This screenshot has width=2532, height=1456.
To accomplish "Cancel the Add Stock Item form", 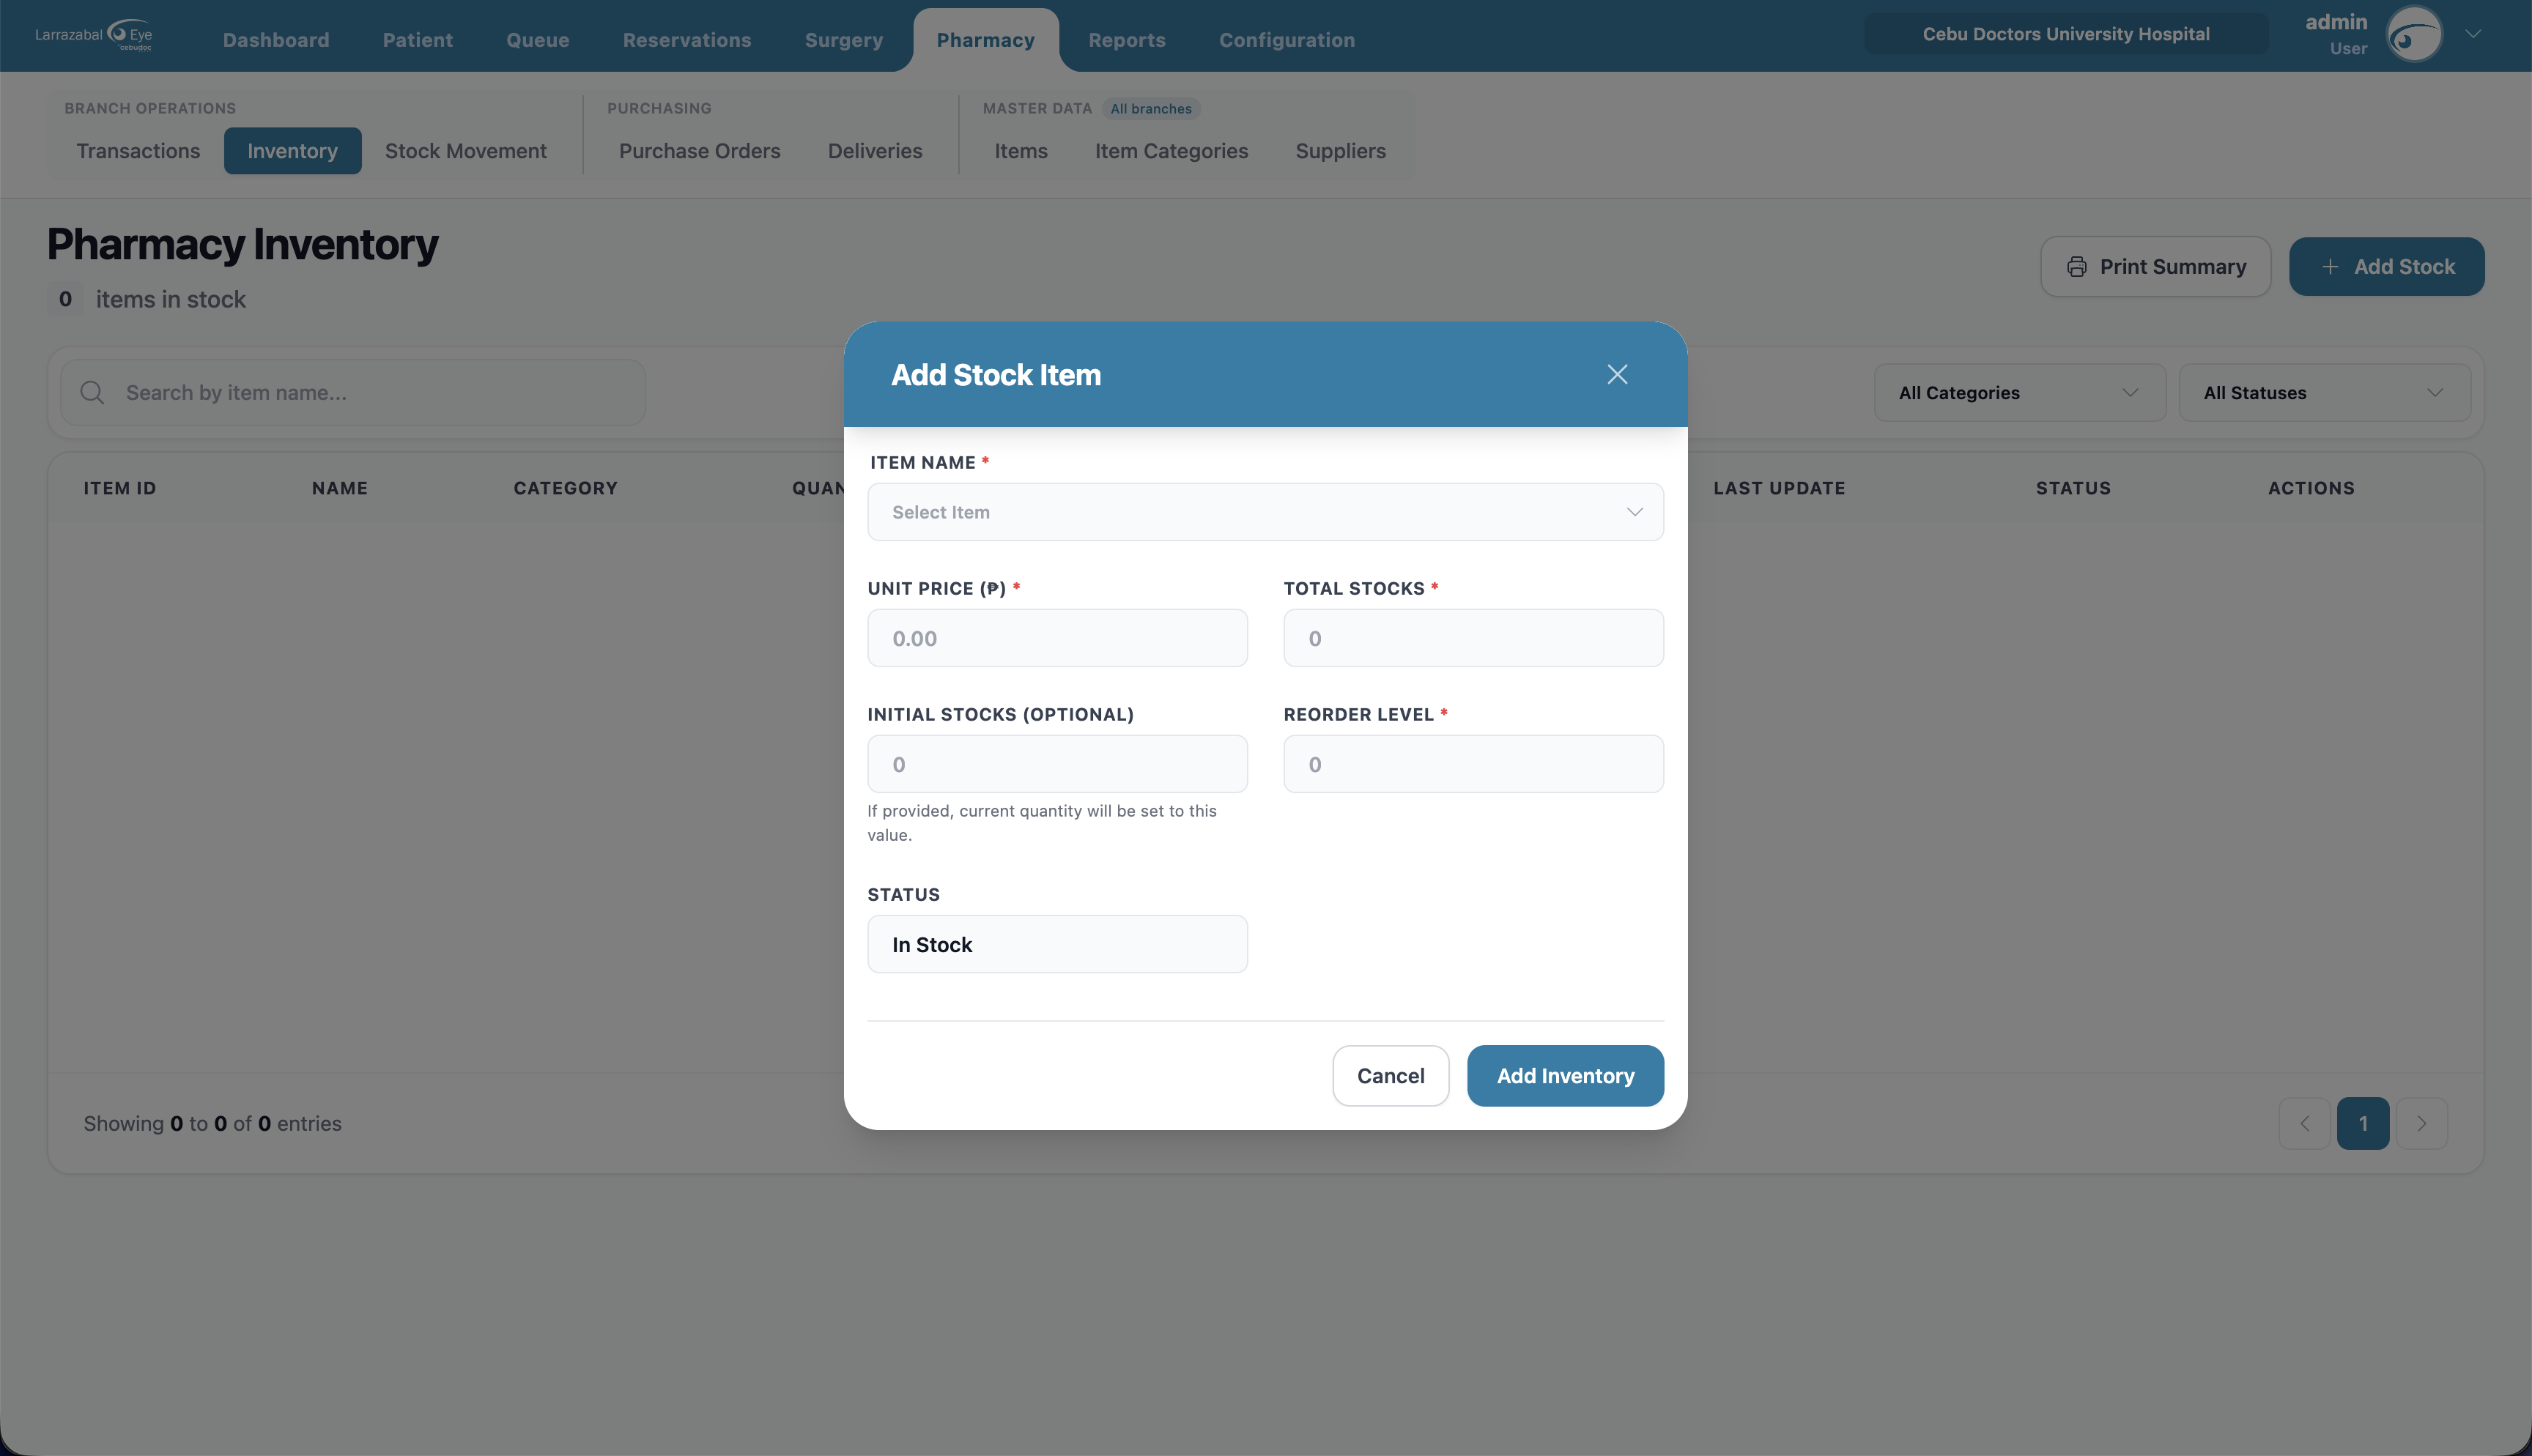I will pos(1390,1076).
